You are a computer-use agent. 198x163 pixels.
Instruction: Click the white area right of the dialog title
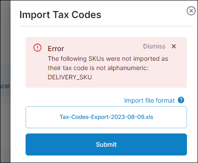[142, 15]
